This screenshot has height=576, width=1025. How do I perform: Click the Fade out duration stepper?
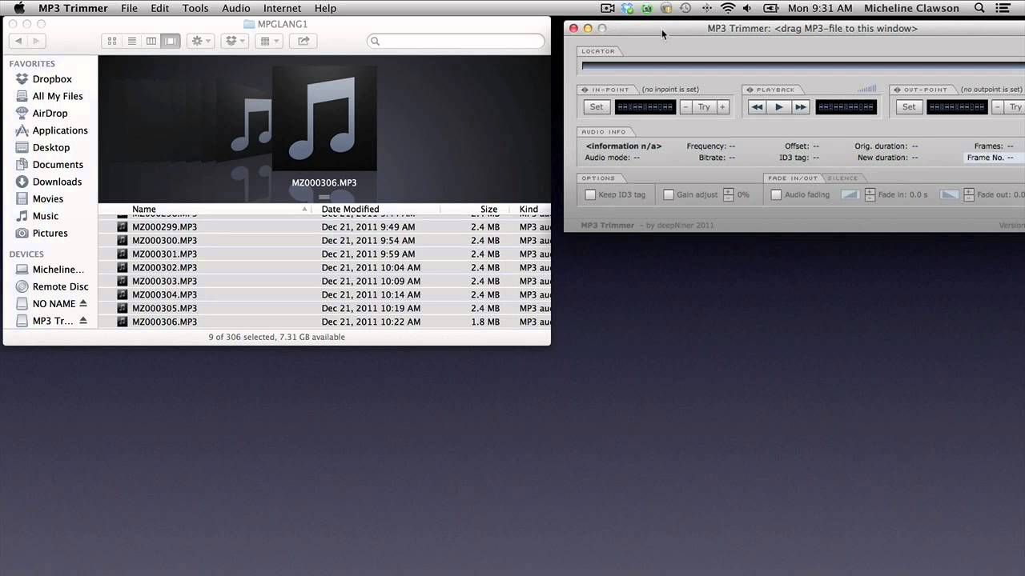tap(969, 194)
